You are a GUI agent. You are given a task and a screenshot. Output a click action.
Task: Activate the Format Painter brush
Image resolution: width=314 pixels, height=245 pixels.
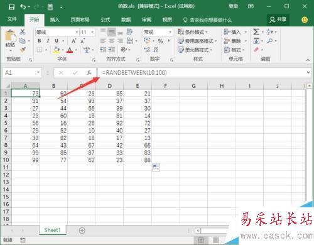23,50
